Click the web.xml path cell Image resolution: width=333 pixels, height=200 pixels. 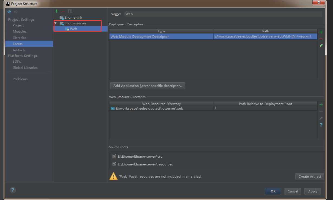(265, 37)
